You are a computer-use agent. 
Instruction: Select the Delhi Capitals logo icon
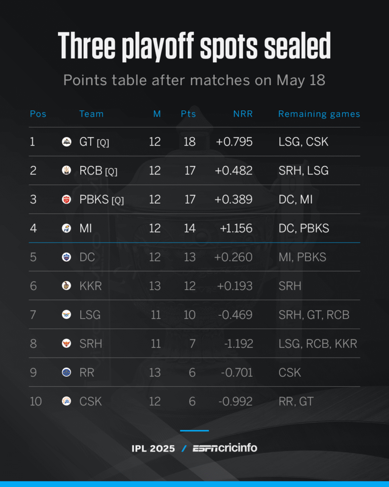point(66,257)
